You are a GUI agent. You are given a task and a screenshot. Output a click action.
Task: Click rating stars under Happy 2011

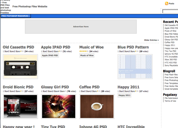(x=137, y=91)
